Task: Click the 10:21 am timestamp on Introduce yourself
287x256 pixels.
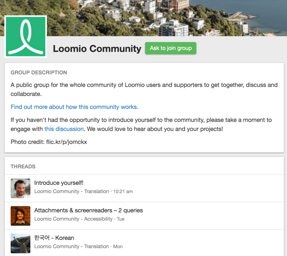Action: 124,191
